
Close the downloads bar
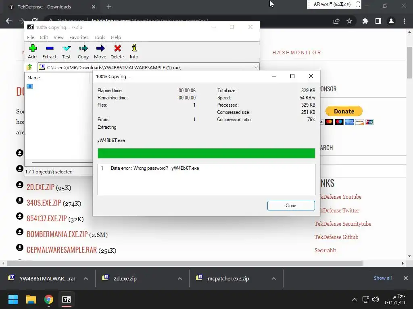click(x=406, y=278)
